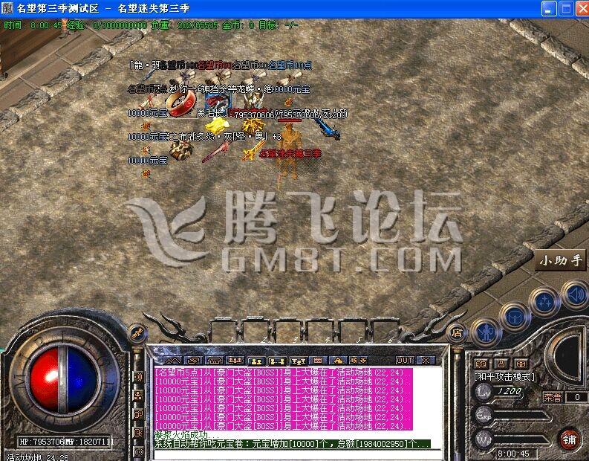The height and width of the screenshot is (461, 589).
Task: Click the first mountain-shaped chat toolbar icon
Action: 171,361
